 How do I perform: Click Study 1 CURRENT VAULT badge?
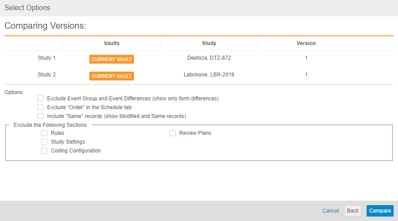pos(111,59)
